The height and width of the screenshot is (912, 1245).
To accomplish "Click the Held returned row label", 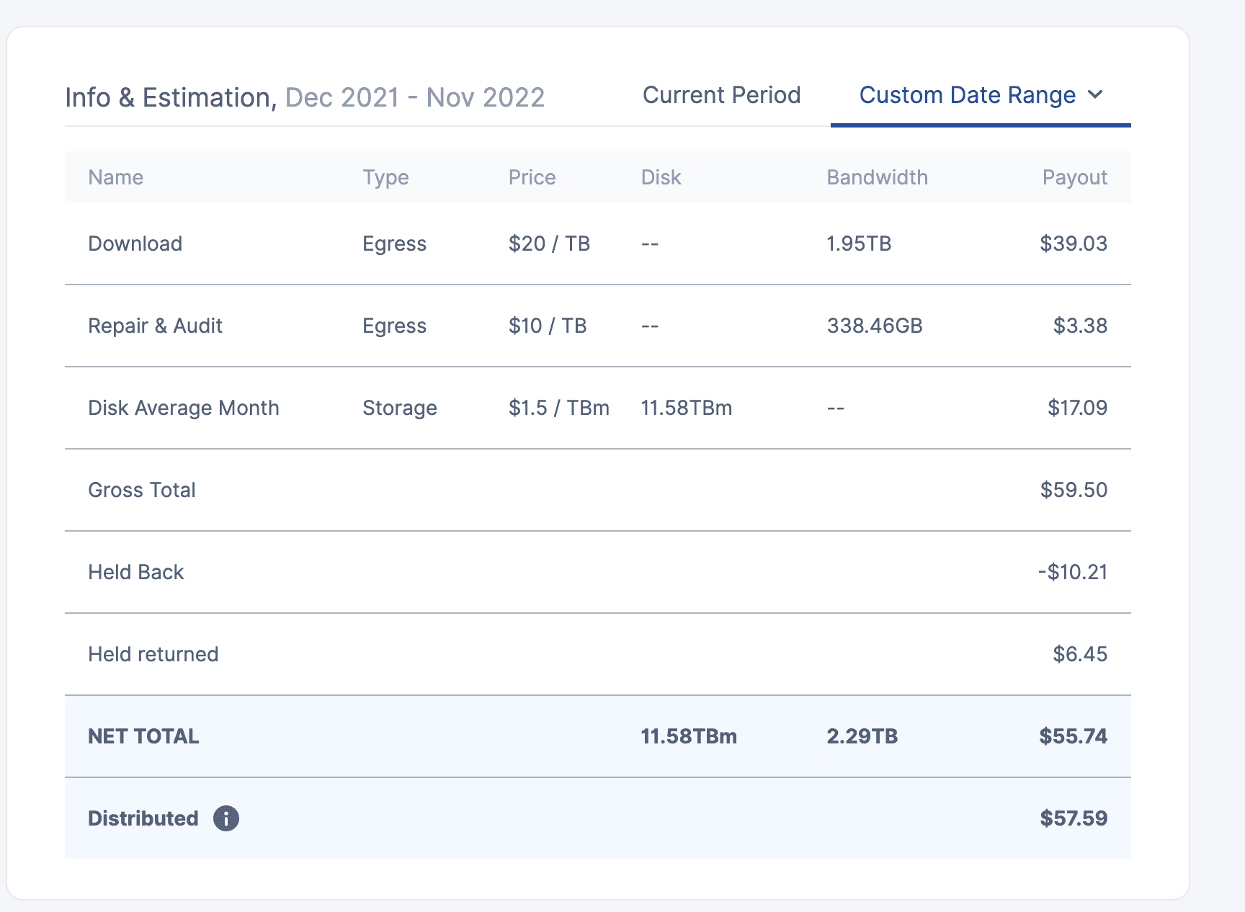I will point(153,654).
